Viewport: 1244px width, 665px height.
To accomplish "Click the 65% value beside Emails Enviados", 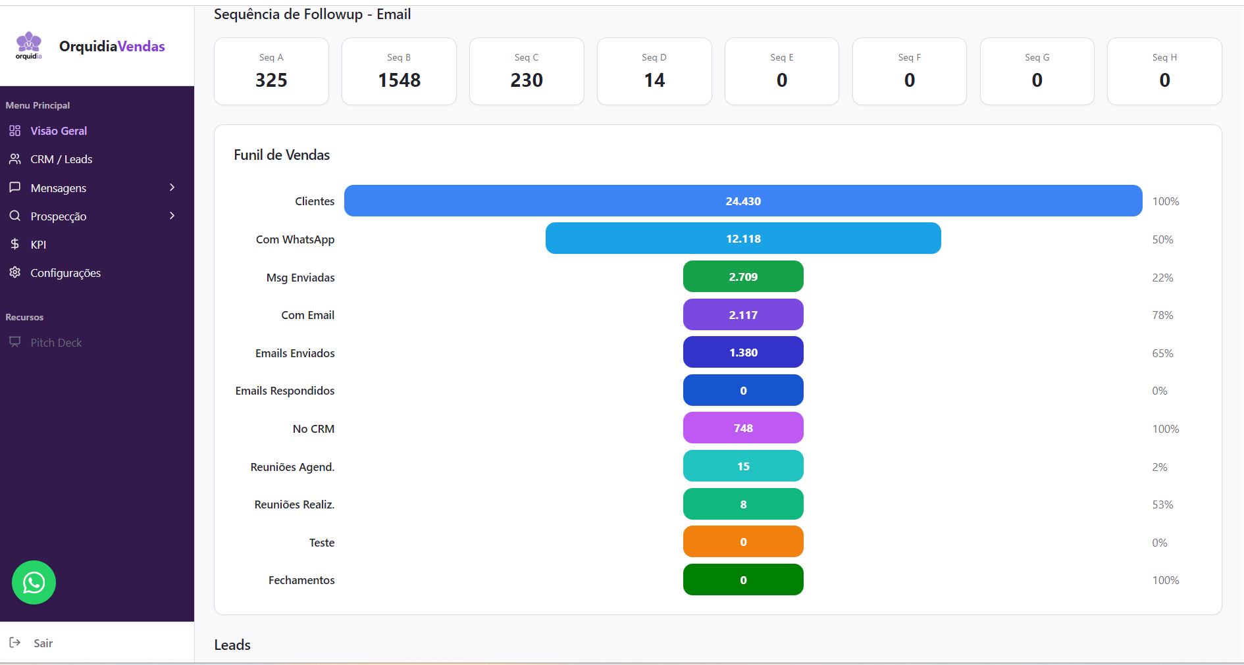I will (x=1162, y=353).
